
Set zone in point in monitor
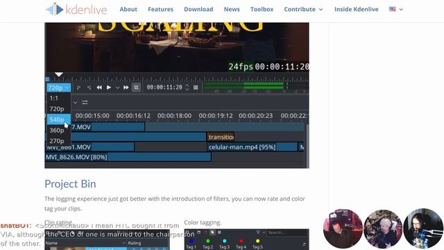coord(78,87)
